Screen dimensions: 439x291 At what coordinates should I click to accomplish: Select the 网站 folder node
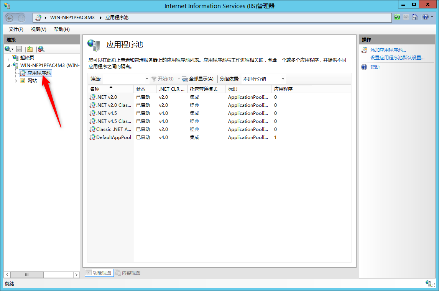(x=32, y=81)
